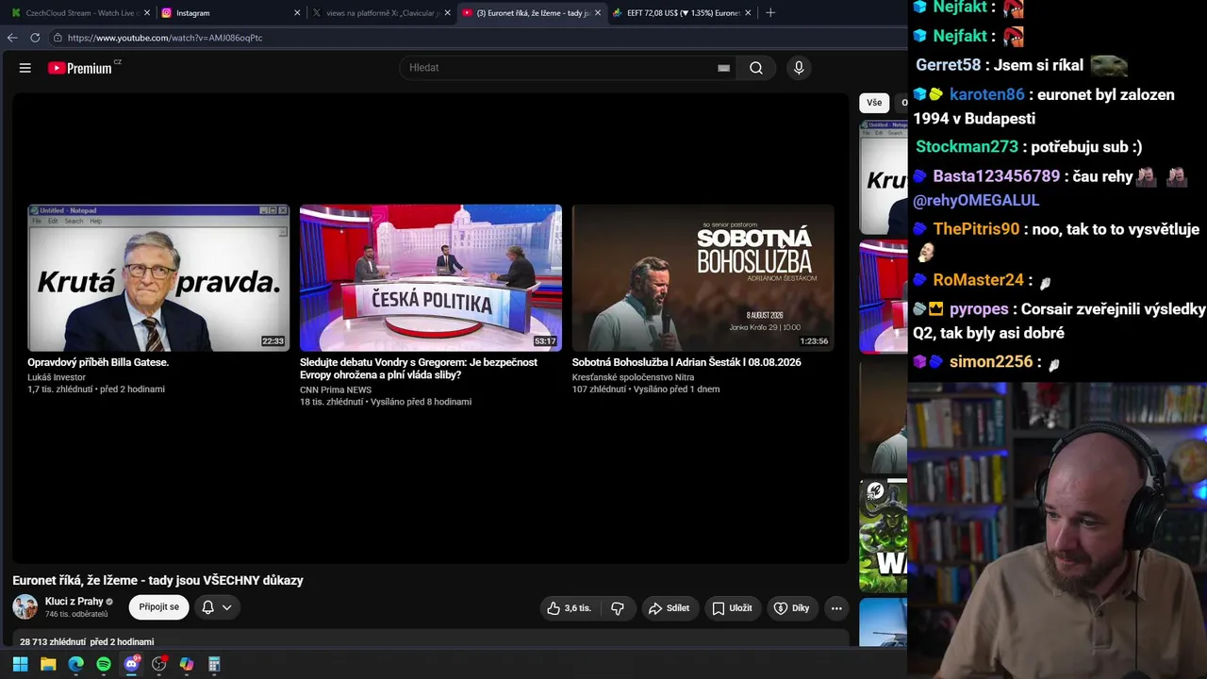The width and height of the screenshot is (1207, 679).
Task: Select the Vše filter chip
Action: [x=874, y=103]
